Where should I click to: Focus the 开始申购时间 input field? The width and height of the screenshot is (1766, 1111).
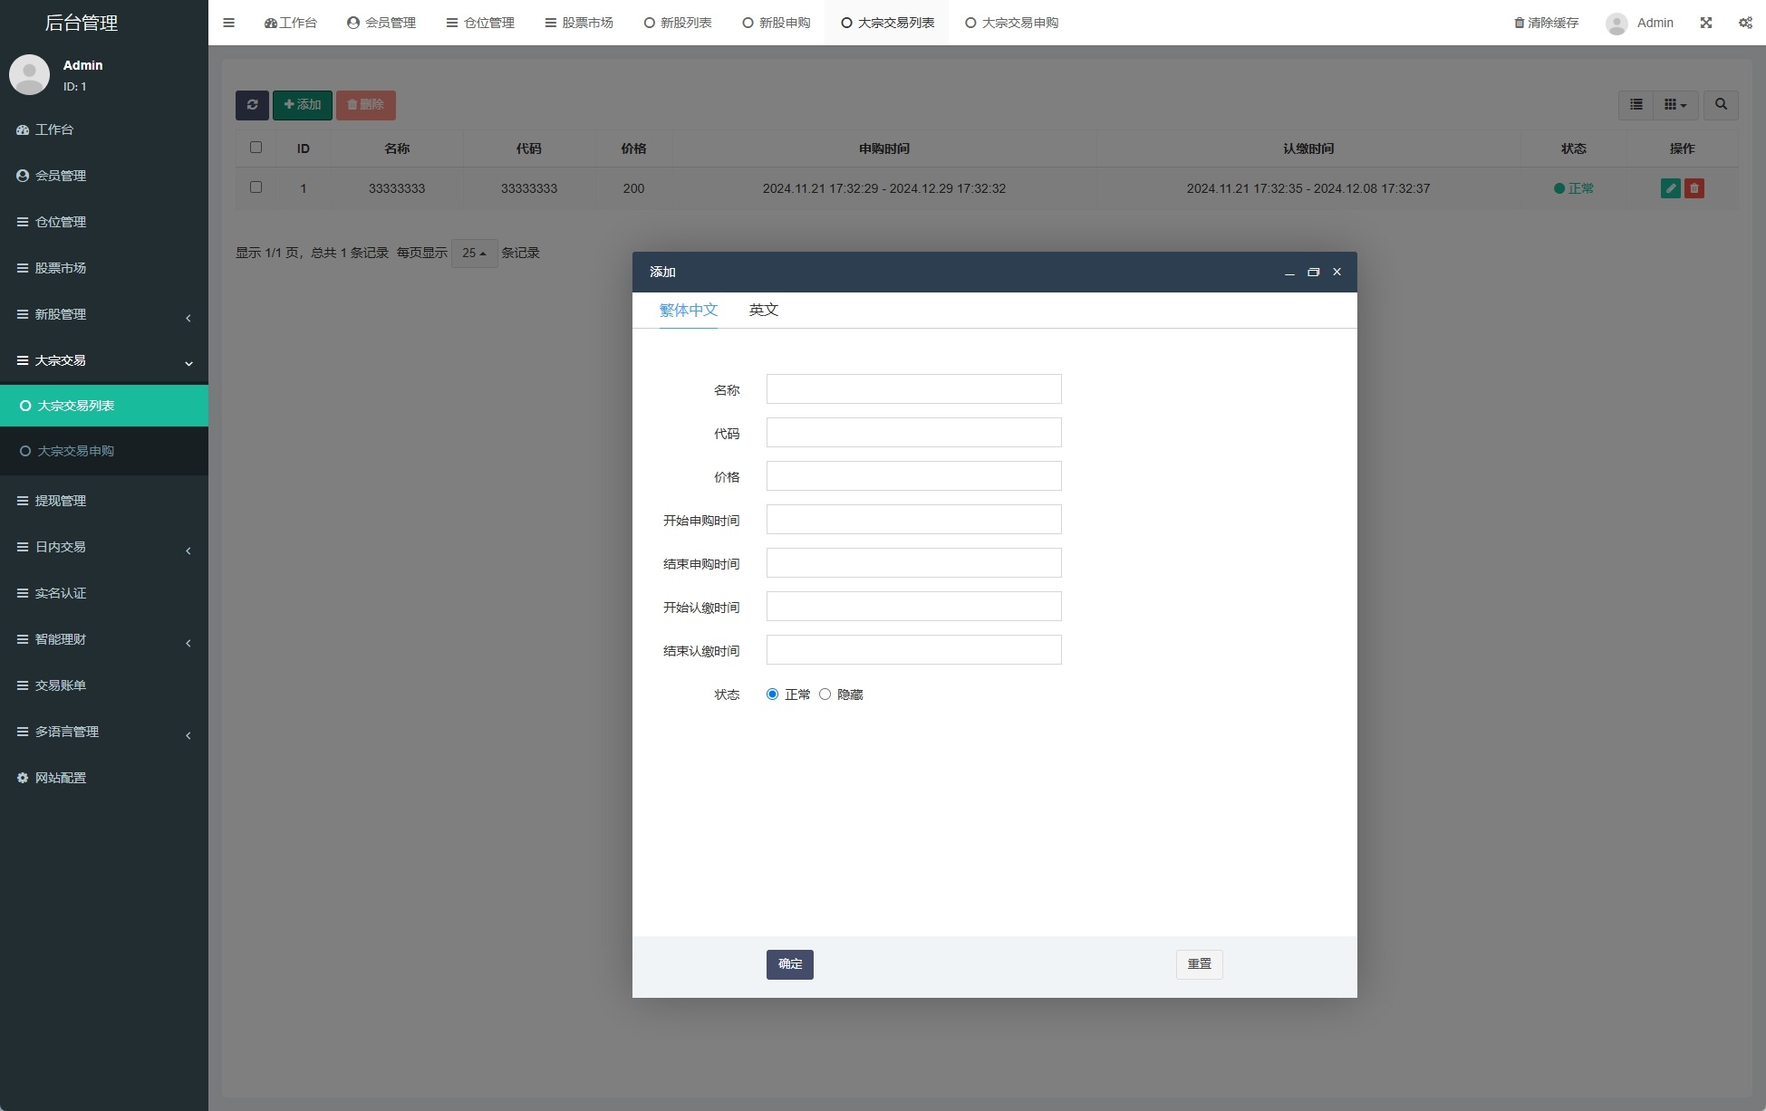[913, 520]
